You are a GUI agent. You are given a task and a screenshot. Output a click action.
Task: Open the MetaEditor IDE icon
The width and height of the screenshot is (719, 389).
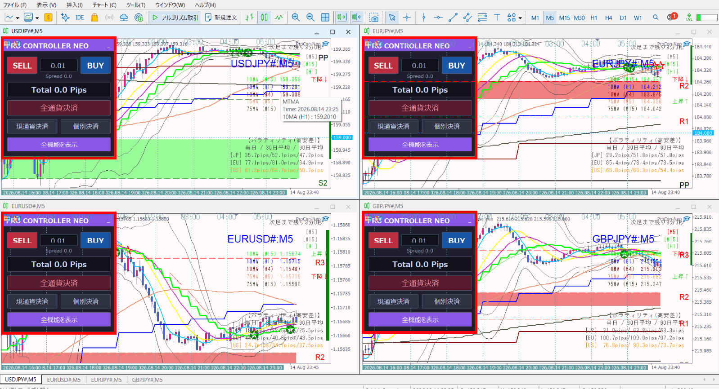coord(80,18)
